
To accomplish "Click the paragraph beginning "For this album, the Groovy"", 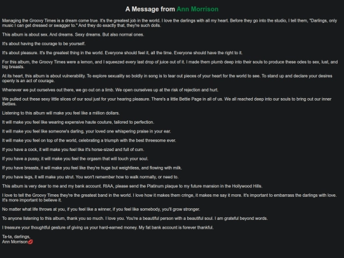I will point(170,64).
